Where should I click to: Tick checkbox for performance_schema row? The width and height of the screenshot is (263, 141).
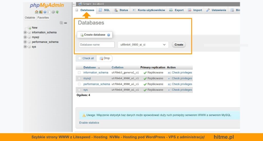tap(79, 84)
